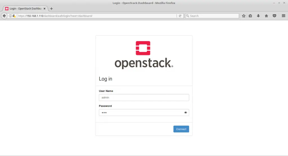
Task: Click the insecure connection lock warning icon
Action: coord(14,16)
